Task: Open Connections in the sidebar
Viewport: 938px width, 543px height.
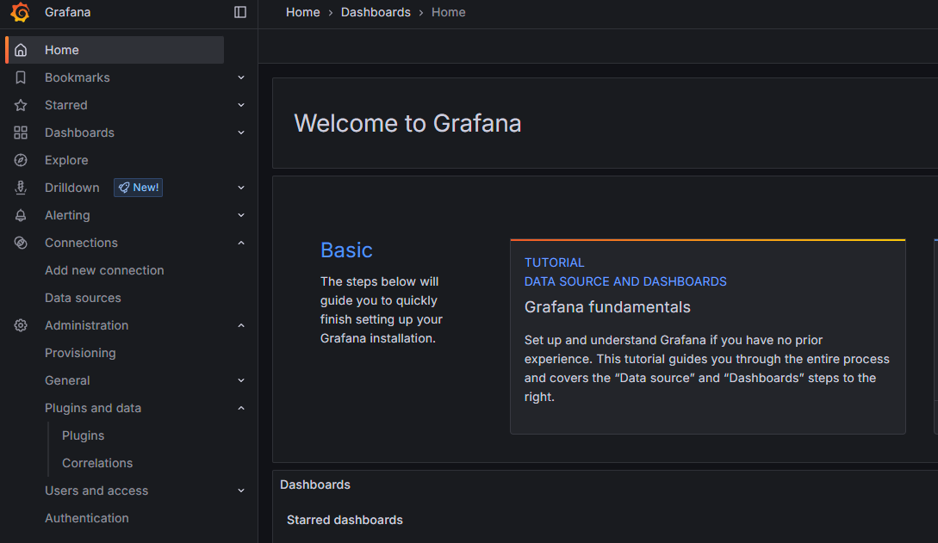Action: [81, 243]
